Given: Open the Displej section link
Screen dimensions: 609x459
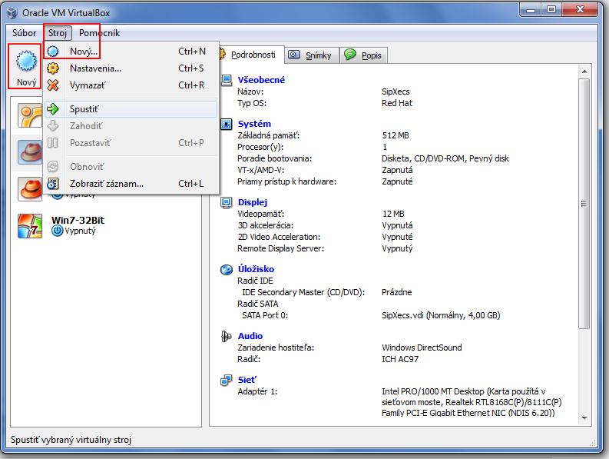Looking at the screenshot, I should pos(253,203).
